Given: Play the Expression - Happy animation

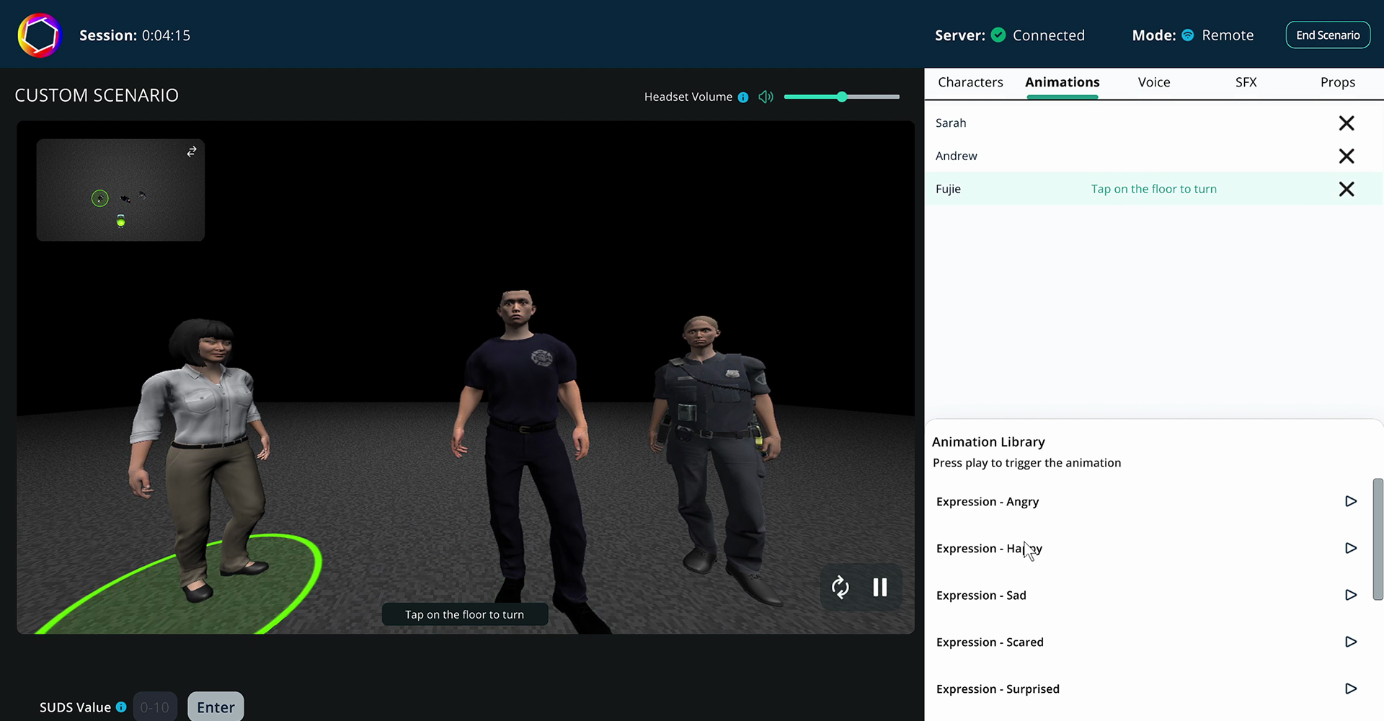Looking at the screenshot, I should pyautogui.click(x=1351, y=548).
